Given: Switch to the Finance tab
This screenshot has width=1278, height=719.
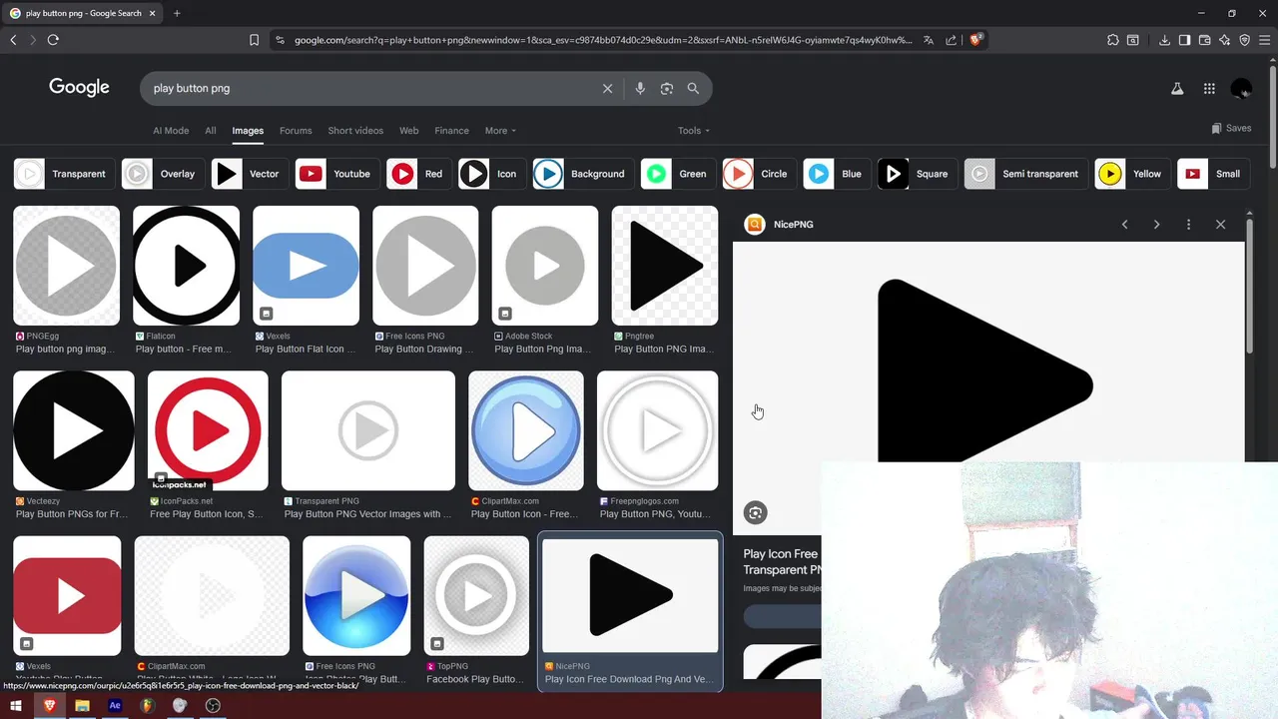Looking at the screenshot, I should [x=451, y=131].
